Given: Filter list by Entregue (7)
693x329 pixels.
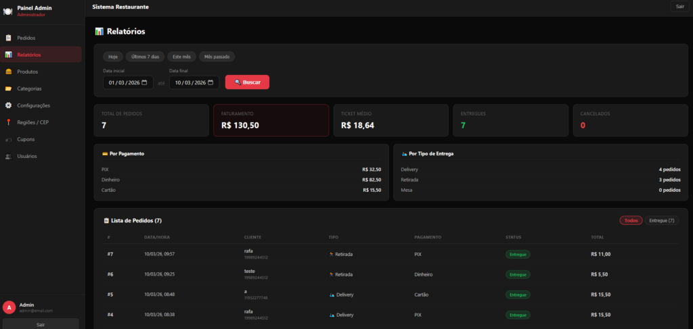Looking at the screenshot, I should coord(661,220).
